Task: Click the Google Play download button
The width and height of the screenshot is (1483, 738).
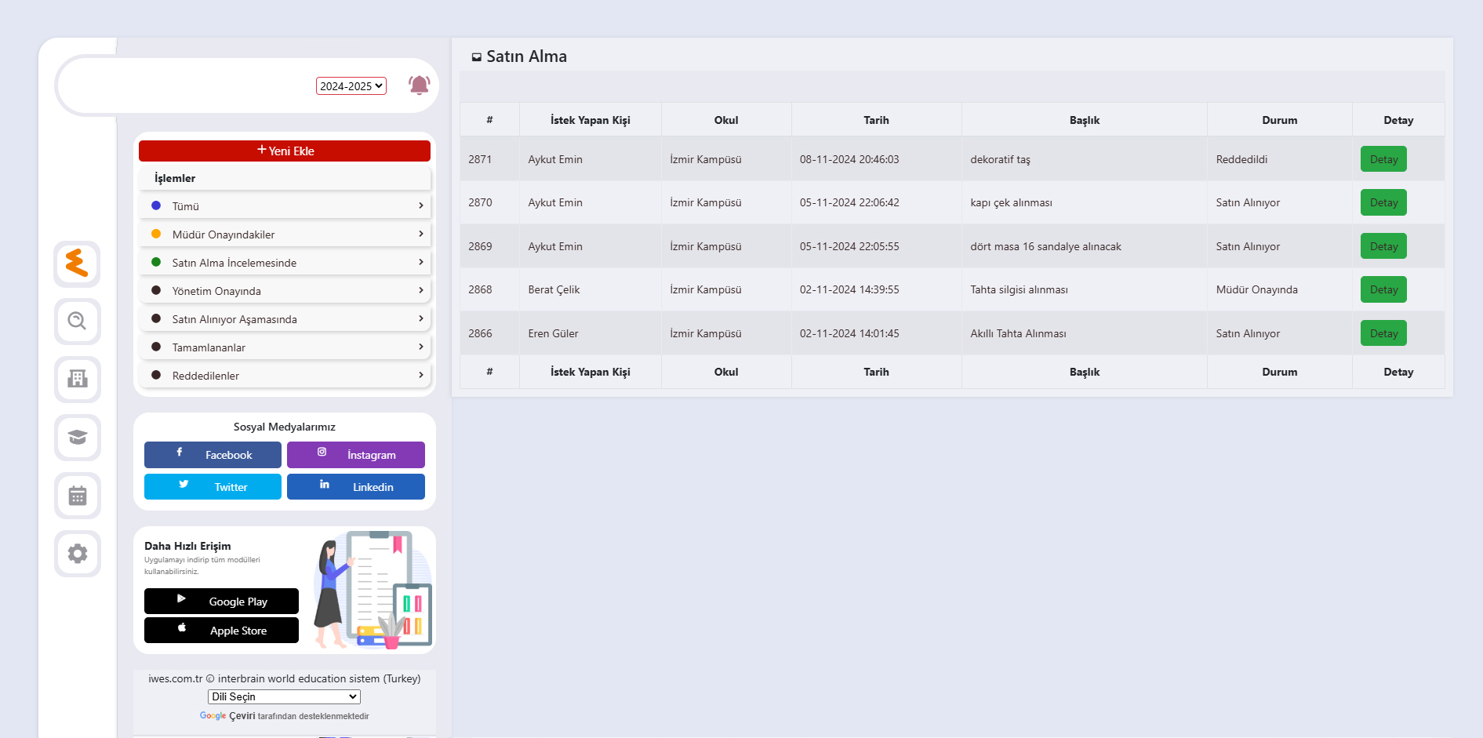Action: coord(221,602)
